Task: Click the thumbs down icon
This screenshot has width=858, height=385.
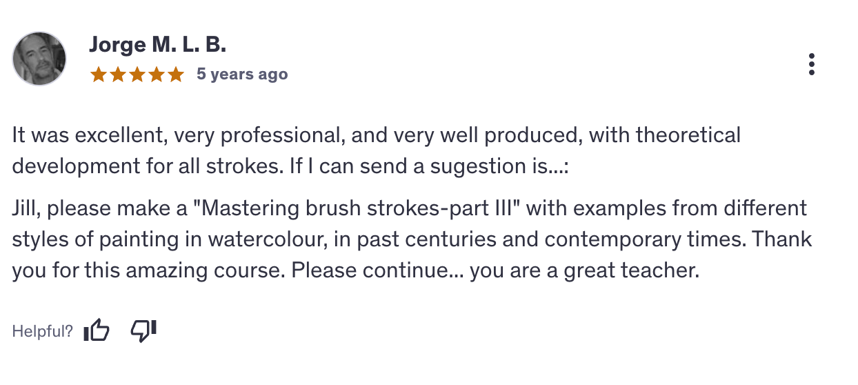Action: (x=143, y=331)
